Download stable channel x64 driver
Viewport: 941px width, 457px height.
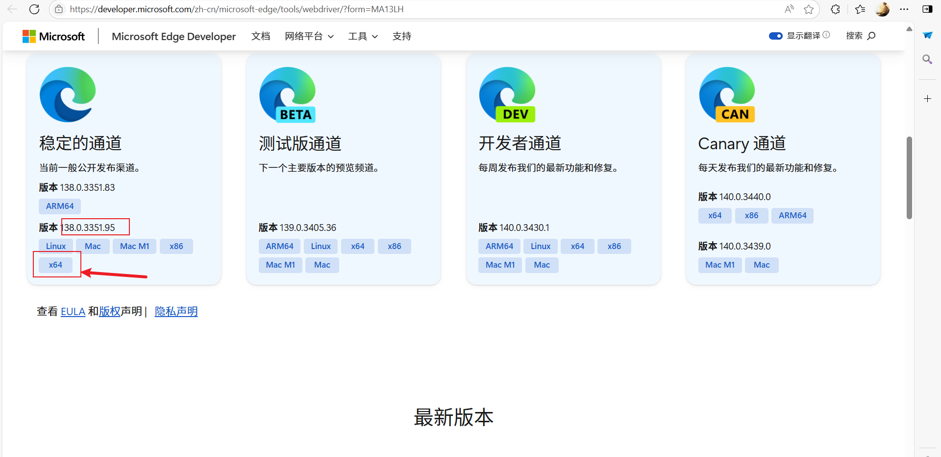(56, 265)
